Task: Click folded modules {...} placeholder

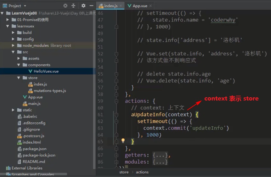Action: point(160,162)
